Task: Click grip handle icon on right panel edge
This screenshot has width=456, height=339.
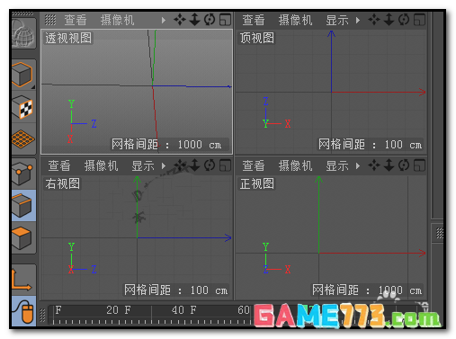Action: pyautogui.click(x=439, y=233)
